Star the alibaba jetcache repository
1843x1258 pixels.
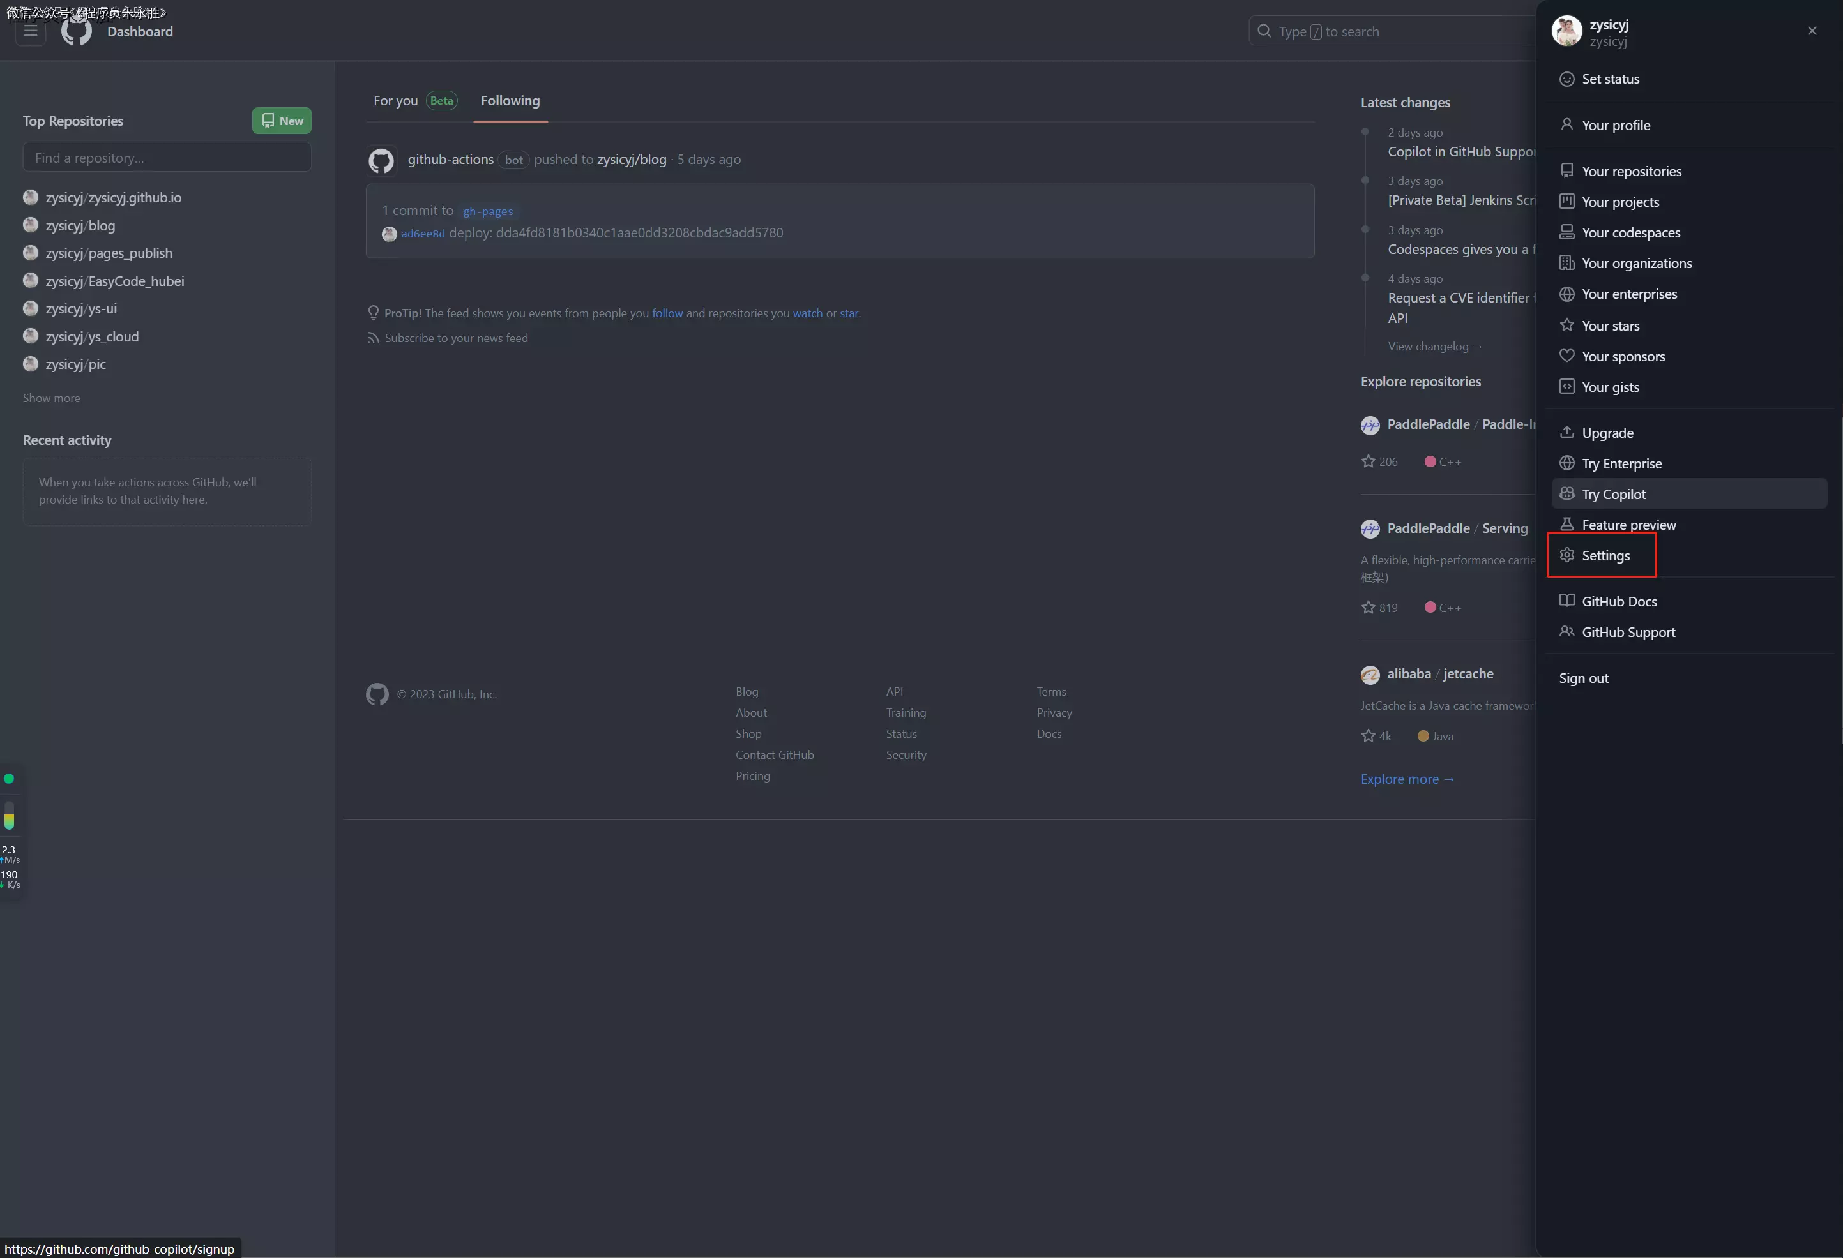1368,737
